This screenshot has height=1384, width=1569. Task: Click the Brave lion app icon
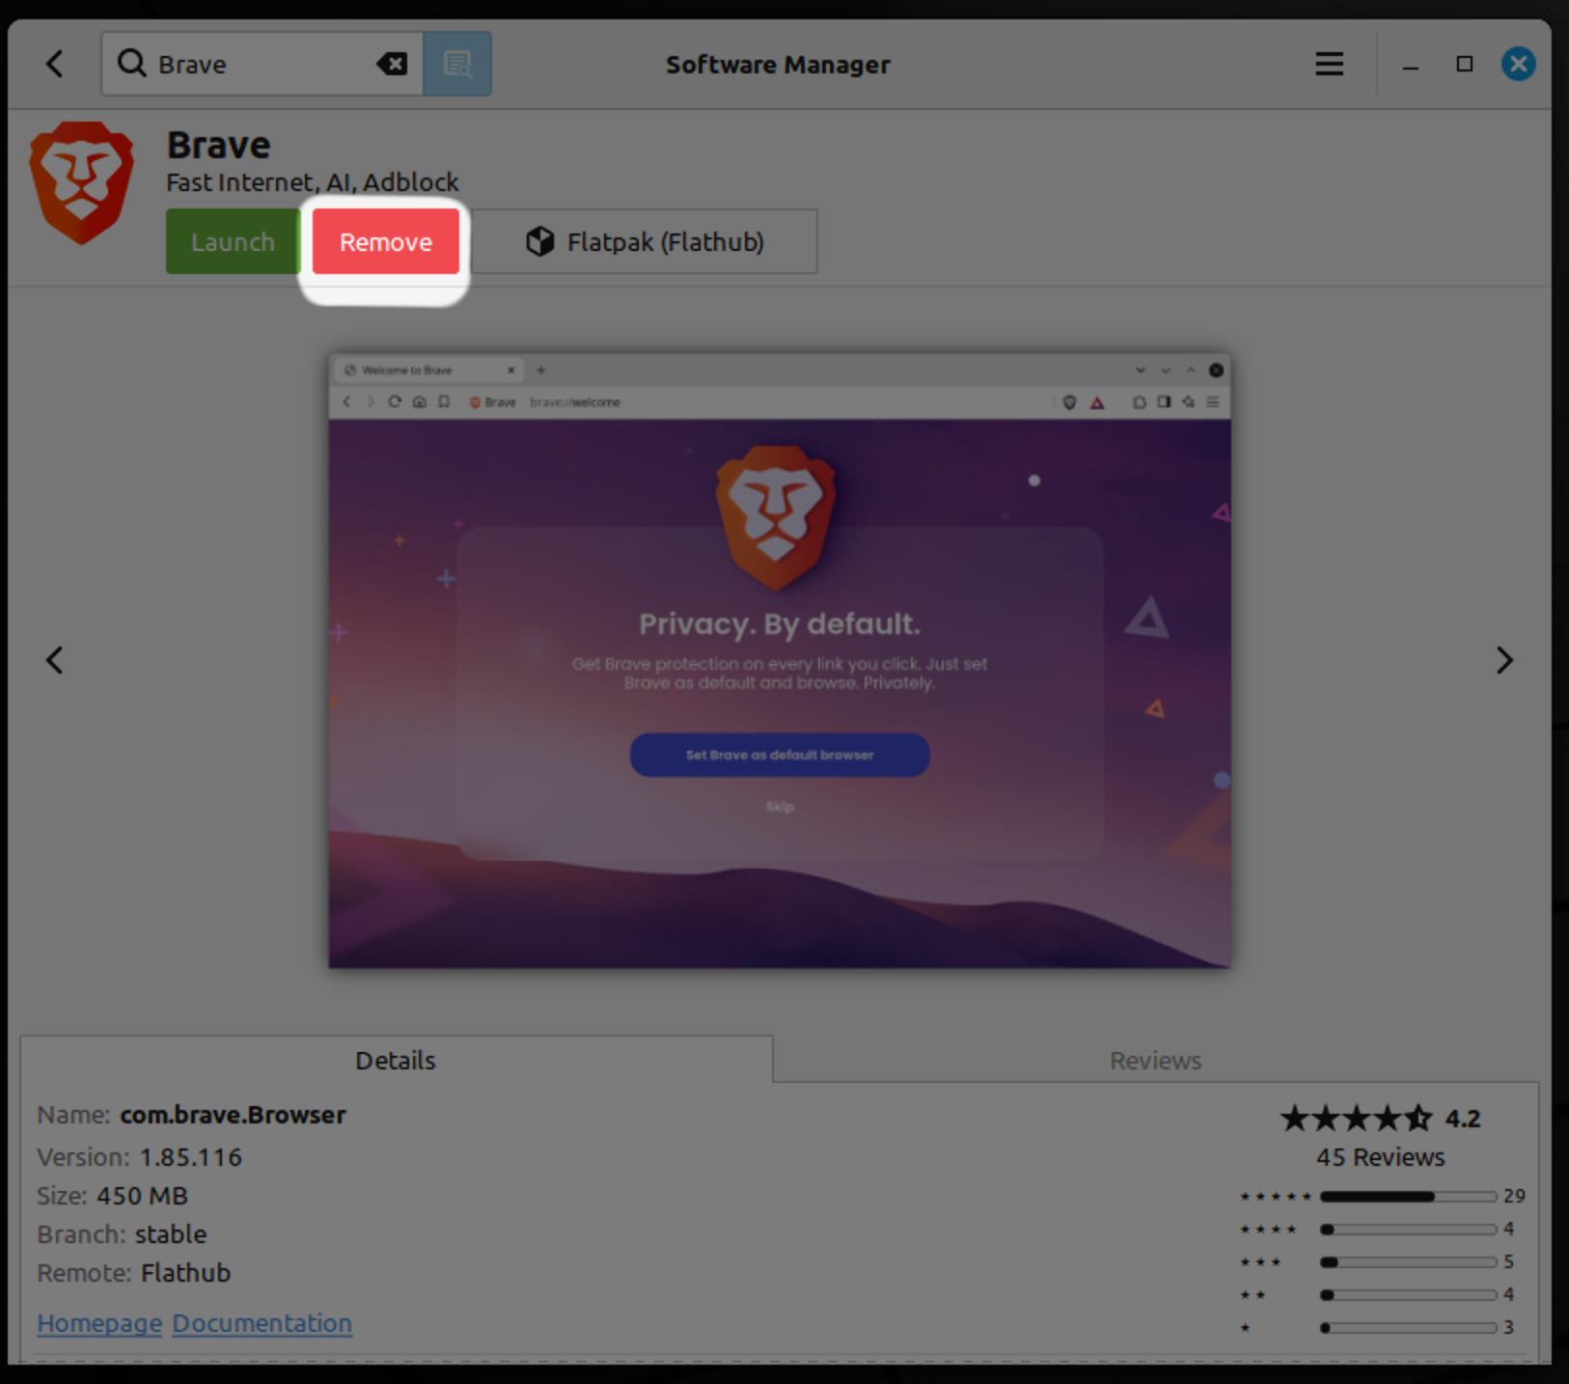point(82,182)
